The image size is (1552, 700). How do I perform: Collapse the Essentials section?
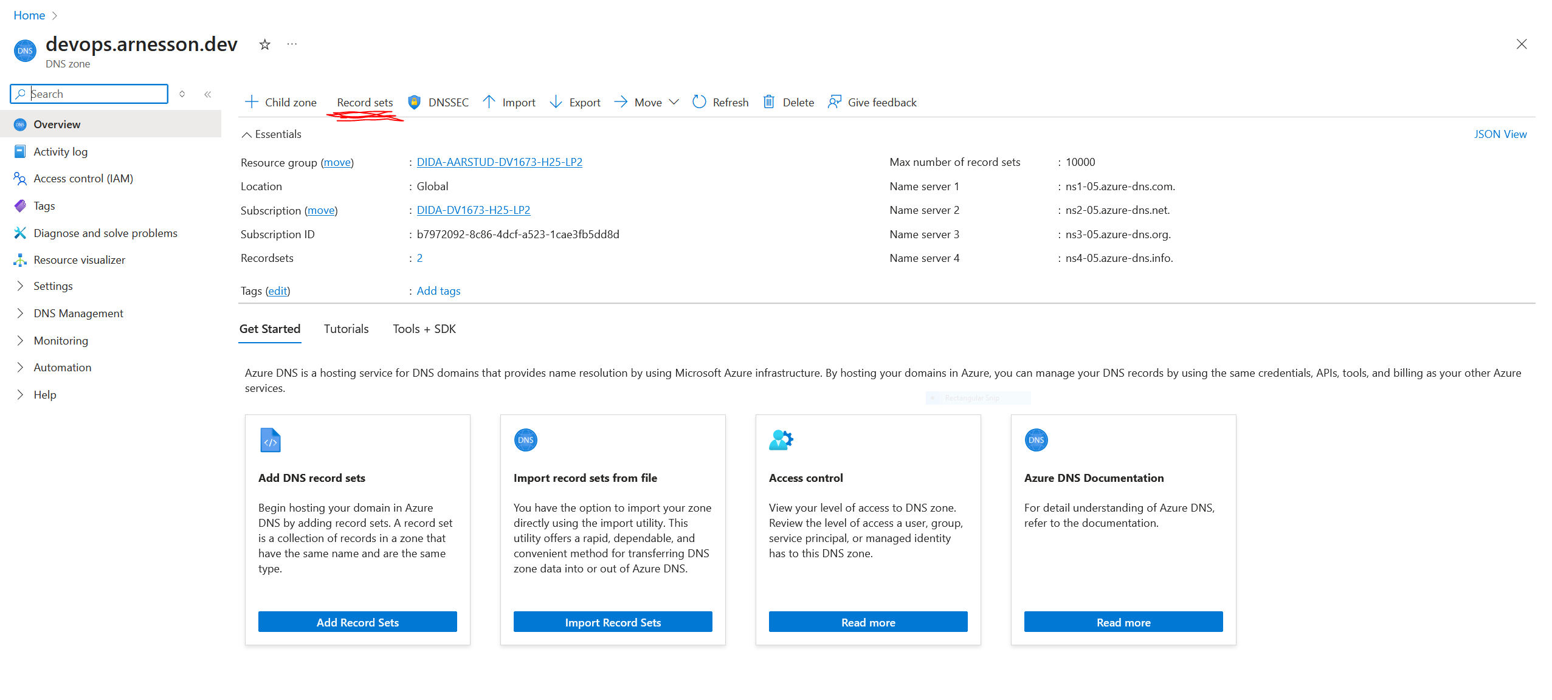pyautogui.click(x=247, y=134)
